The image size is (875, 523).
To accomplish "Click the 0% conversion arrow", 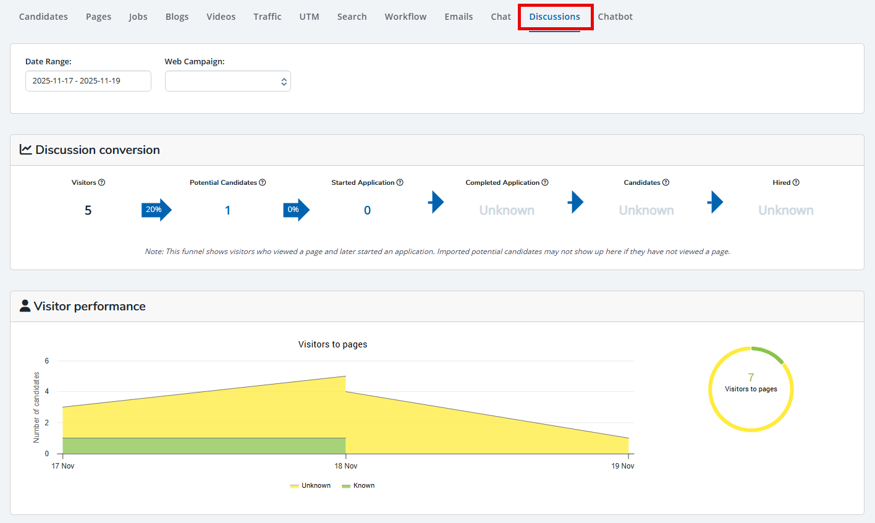I will pyautogui.click(x=296, y=210).
